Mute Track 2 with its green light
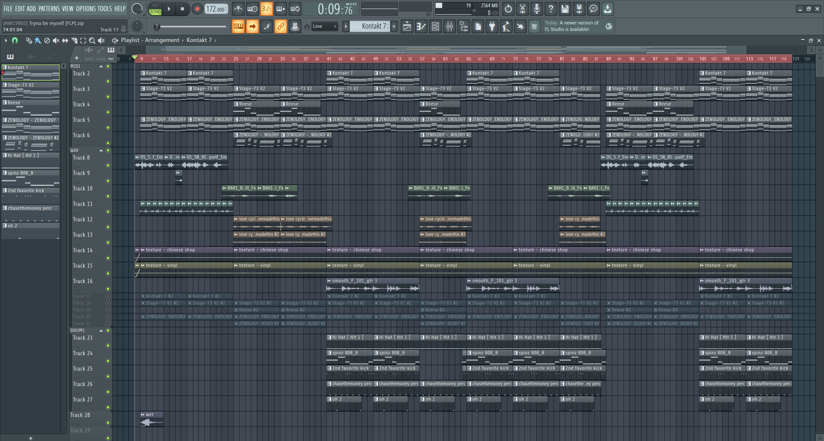Viewport: 824px width, 441px height. click(x=108, y=82)
